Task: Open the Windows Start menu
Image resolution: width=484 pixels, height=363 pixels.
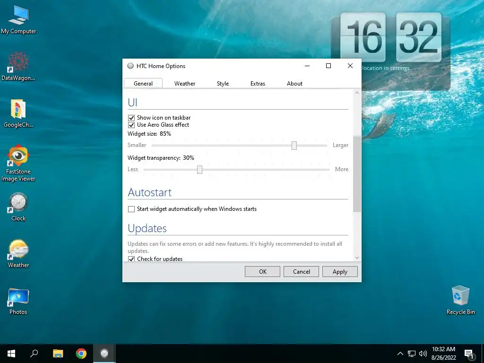Action: (11, 354)
